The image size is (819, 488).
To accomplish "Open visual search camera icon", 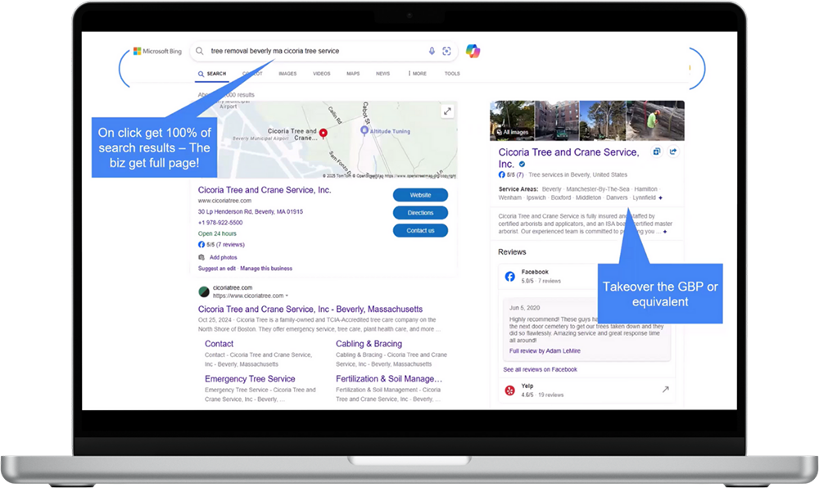I will tap(446, 51).
